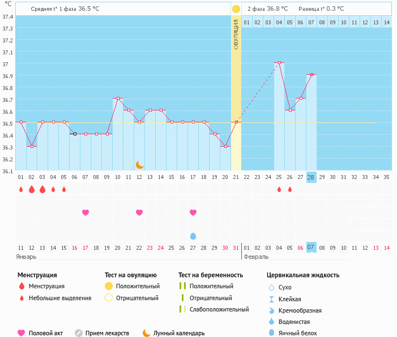Click the pink heart on January 22
397x337 pixels.
139,212
